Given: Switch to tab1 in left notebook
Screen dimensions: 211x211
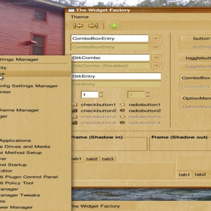Looking at the screenshot, I should click(77, 159).
